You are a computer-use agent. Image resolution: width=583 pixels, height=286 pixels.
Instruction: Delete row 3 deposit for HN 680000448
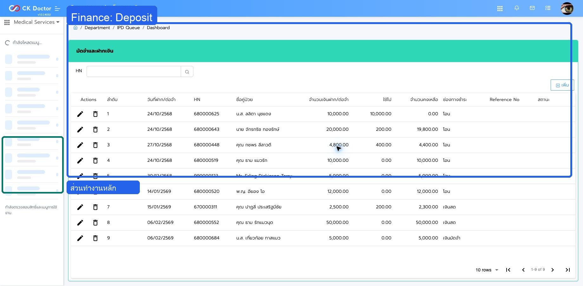pyautogui.click(x=95, y=145)
